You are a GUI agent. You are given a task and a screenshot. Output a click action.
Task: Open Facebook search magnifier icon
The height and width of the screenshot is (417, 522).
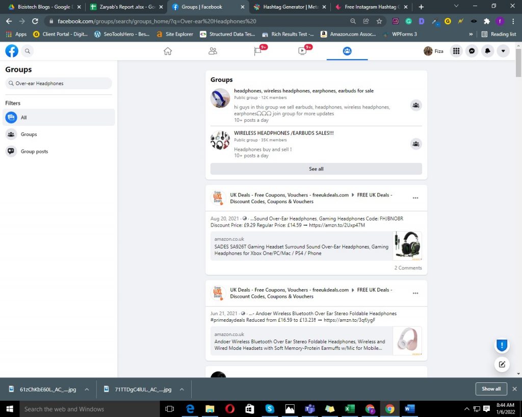(x=28, y=51)
